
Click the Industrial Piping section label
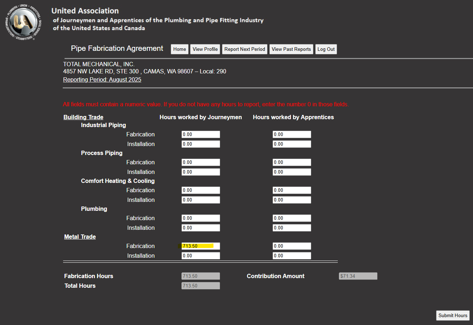tap(104, 125)
